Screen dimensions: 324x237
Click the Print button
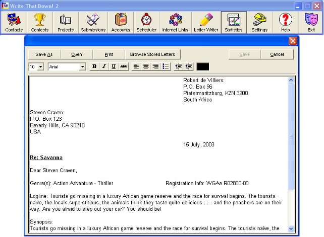[109, 54]
